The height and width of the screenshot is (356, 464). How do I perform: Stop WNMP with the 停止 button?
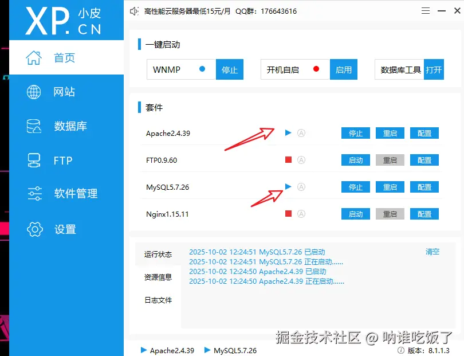click(x=230, y=69)
